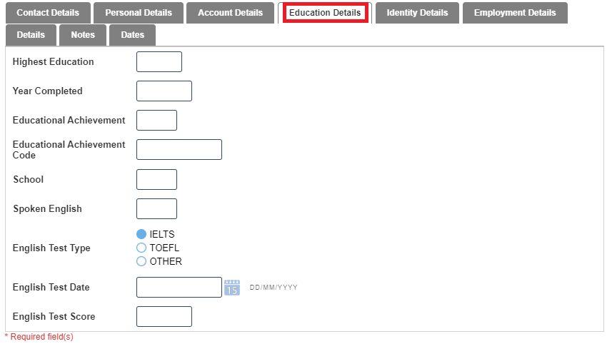Open the Dates tab
The image size is (612, 344).
click(132, 35)
